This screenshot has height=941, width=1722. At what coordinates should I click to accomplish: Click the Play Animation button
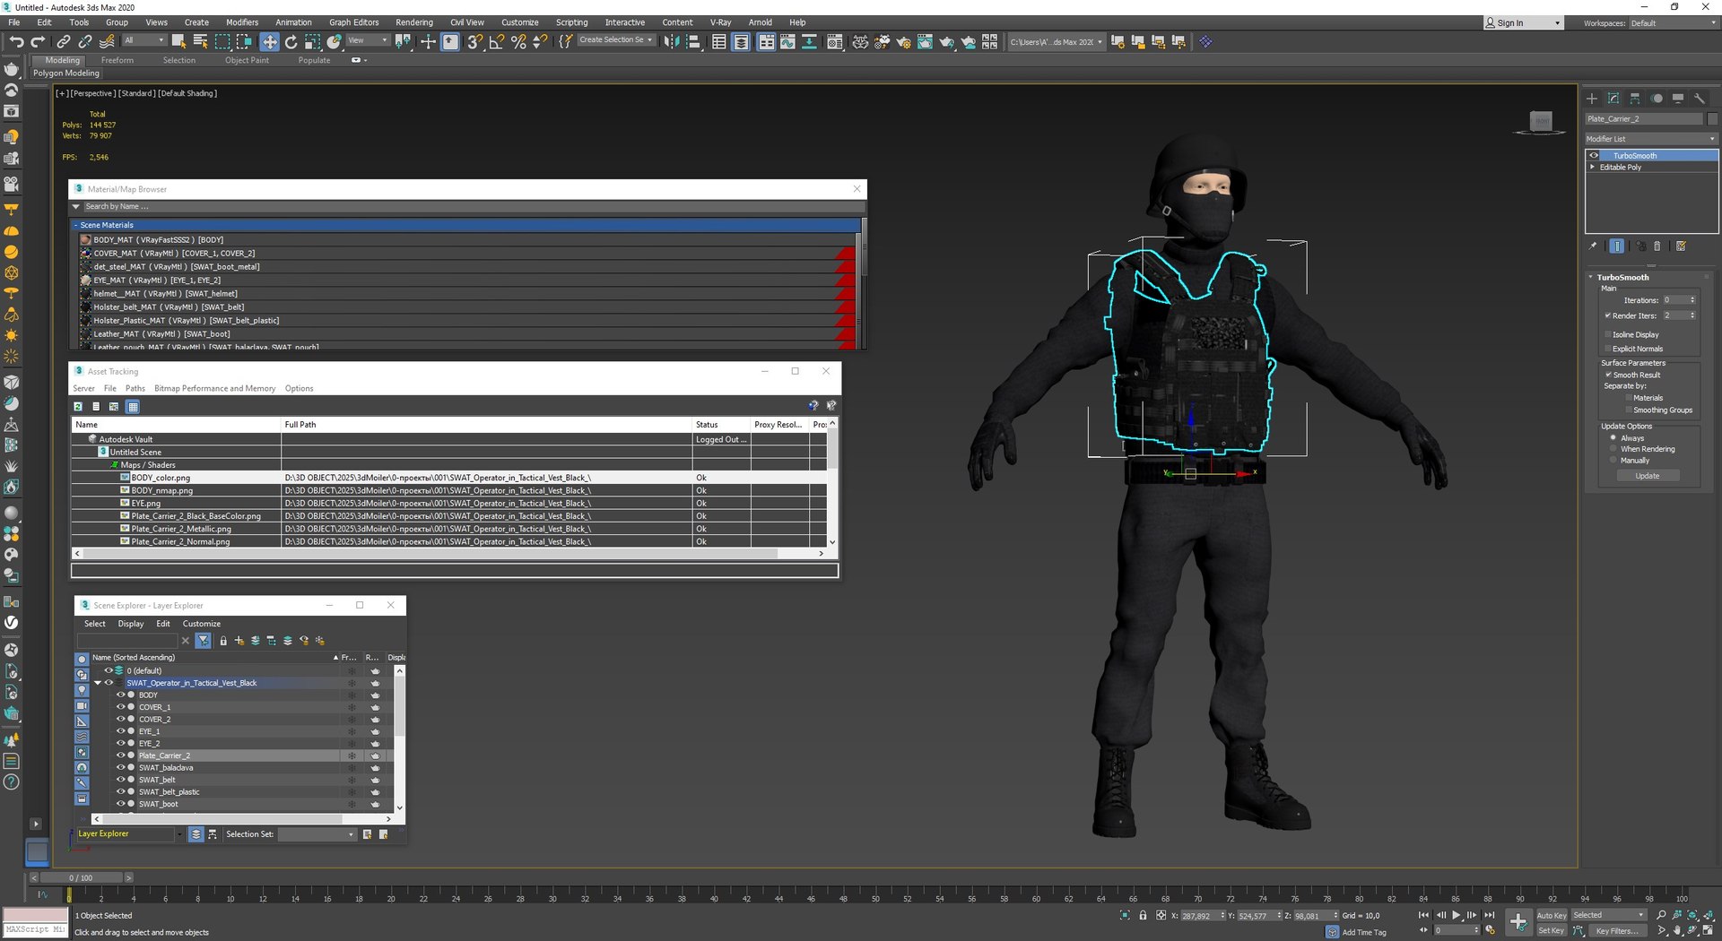1456,915
